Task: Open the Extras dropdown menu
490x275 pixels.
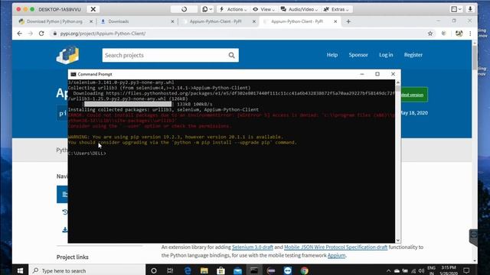Action: point(336,9)
